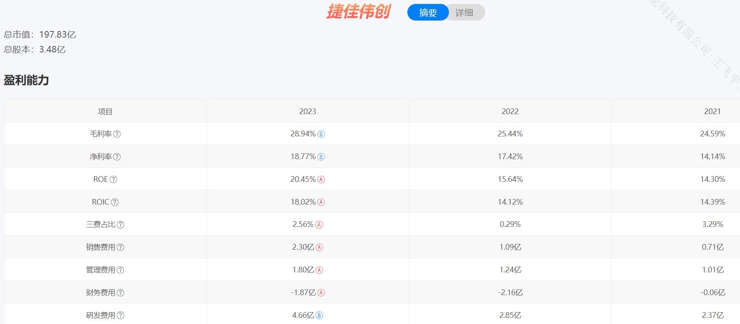Click the 总市值 197.83亿 text
Screen dimensions: 740x324
(40, 35)
